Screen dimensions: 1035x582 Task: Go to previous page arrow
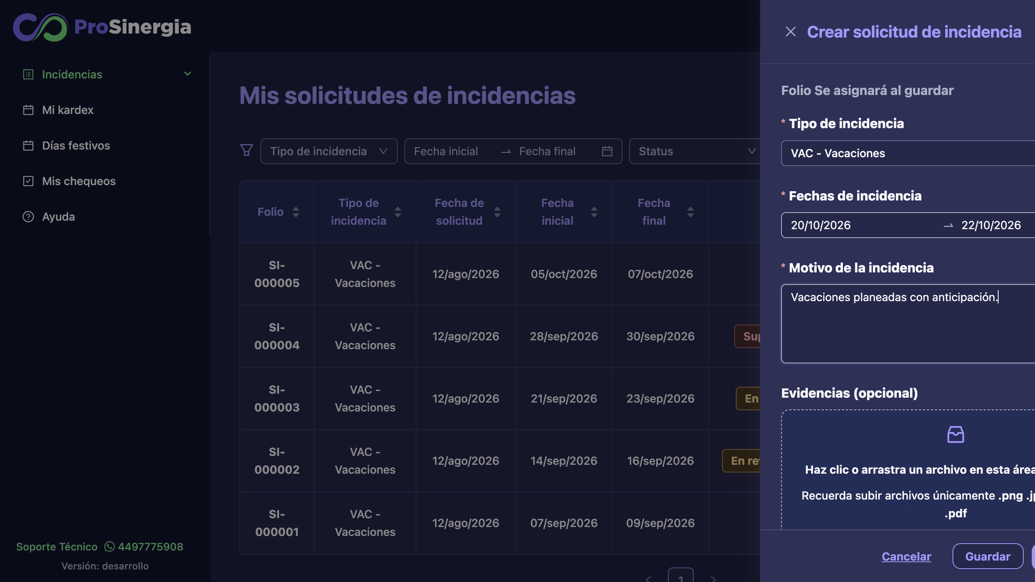648,579
